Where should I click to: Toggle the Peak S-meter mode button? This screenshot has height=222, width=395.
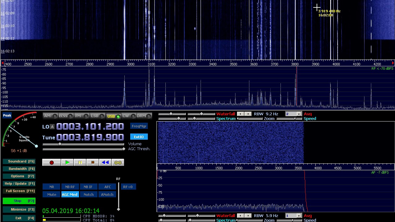click(x=7, y=115)
